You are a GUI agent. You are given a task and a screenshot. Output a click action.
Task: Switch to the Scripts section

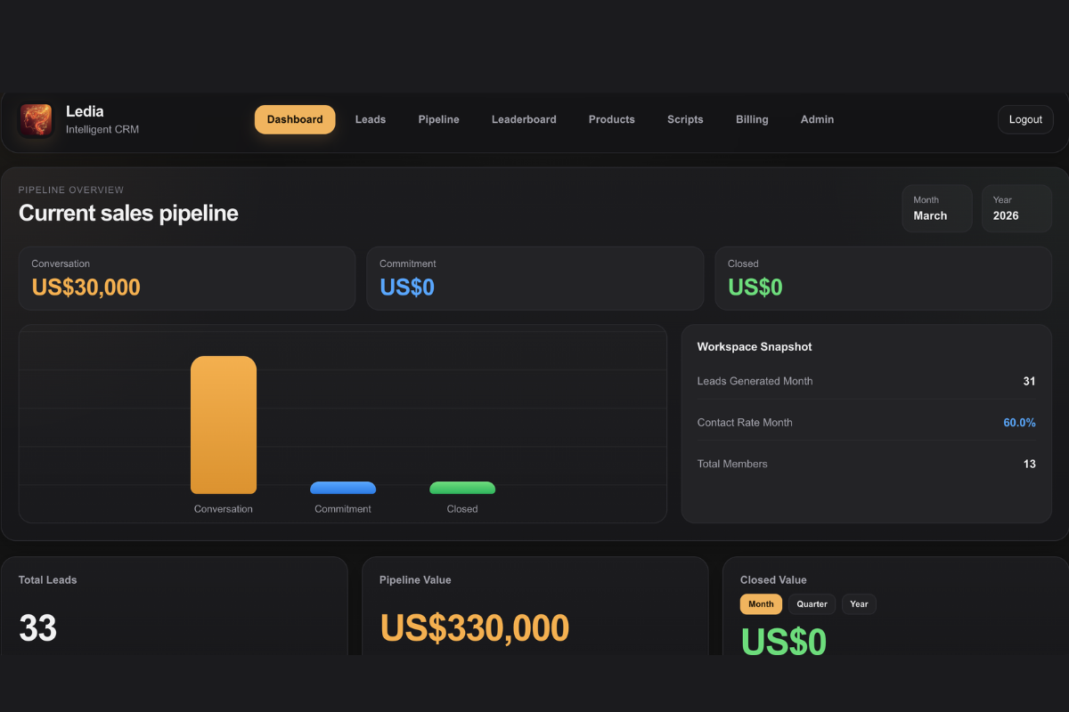coord(685,119)
